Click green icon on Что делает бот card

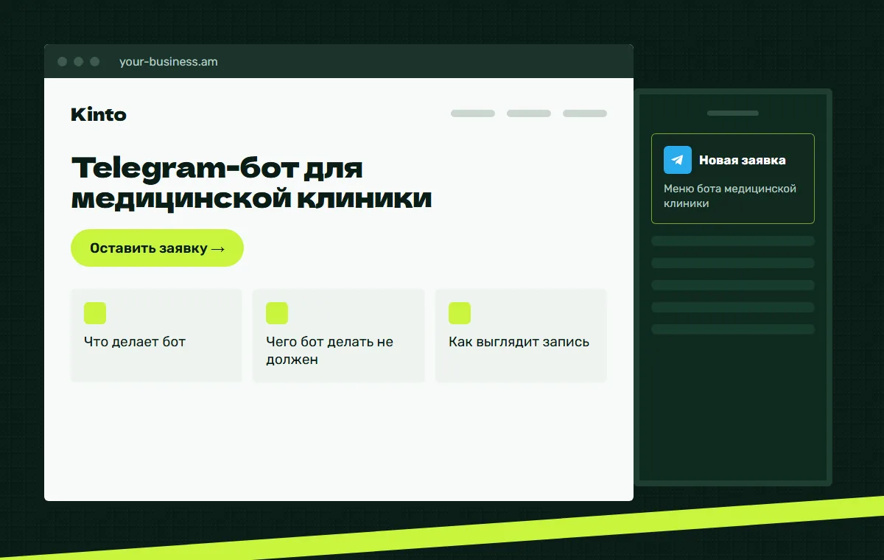click(x=95, y=313)
